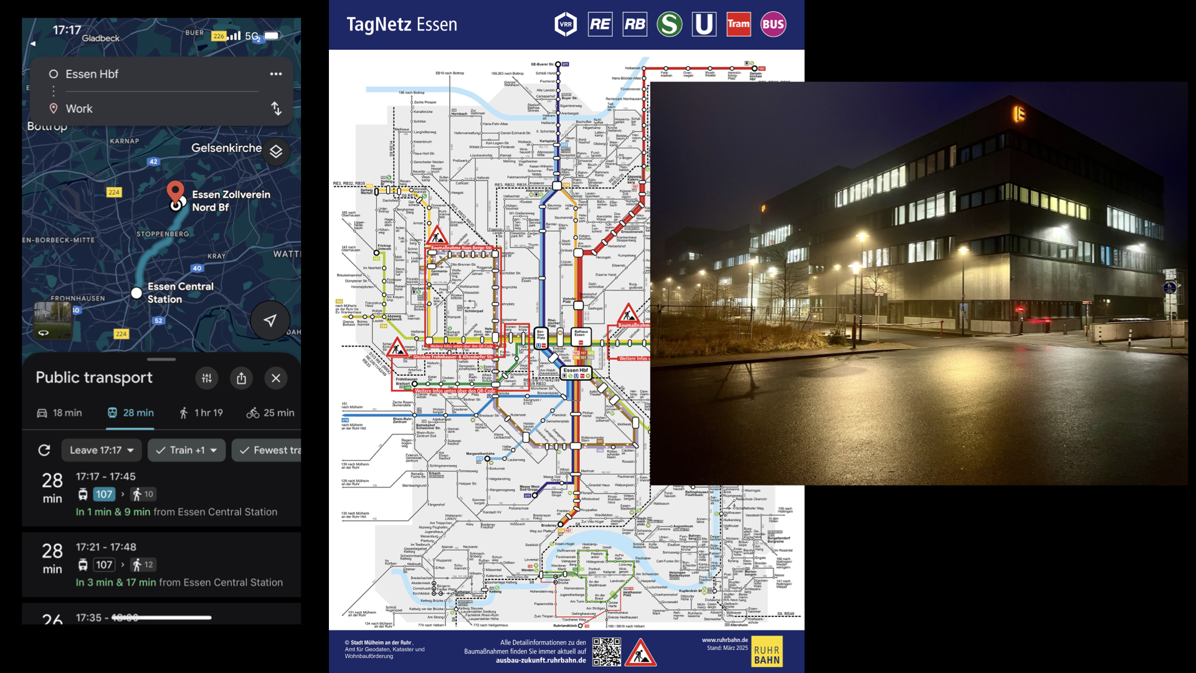Select the driving 18 min tab
1196x673 pixels.
pos(59,413)
